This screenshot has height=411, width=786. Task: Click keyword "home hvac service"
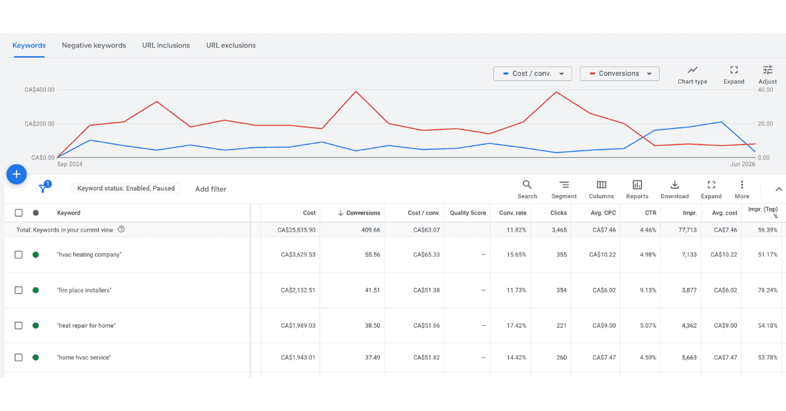pos(84,357)
